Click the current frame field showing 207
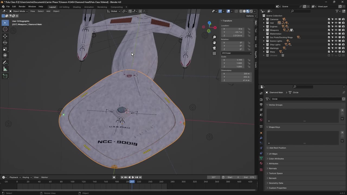 214,177
